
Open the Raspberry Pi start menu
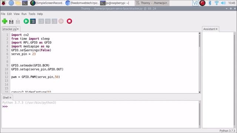pyautogui.click(x=3, y=3)
